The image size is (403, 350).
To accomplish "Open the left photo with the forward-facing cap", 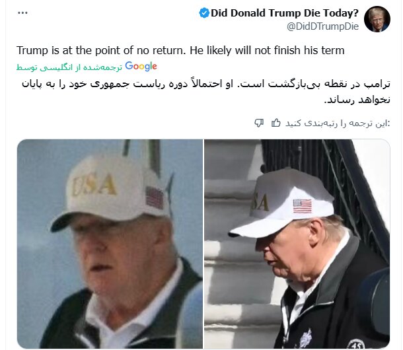I will 110,244.
